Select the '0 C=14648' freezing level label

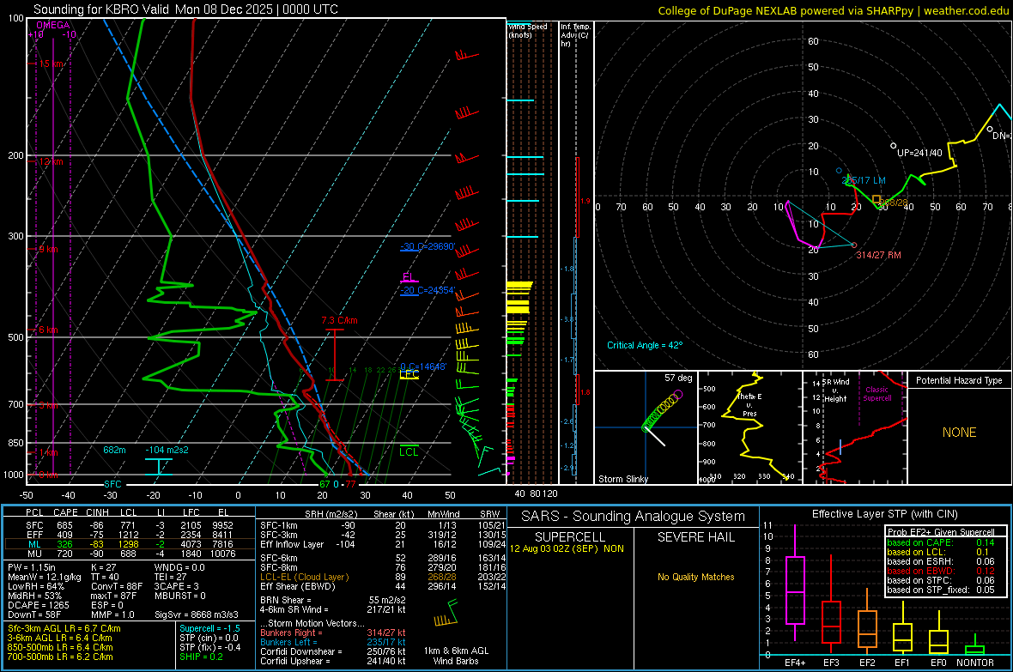(423, 366)
